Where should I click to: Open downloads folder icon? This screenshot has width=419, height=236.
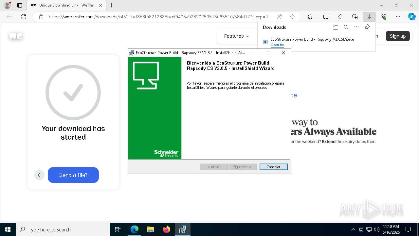pyautogui.click(x=335, y=27)
